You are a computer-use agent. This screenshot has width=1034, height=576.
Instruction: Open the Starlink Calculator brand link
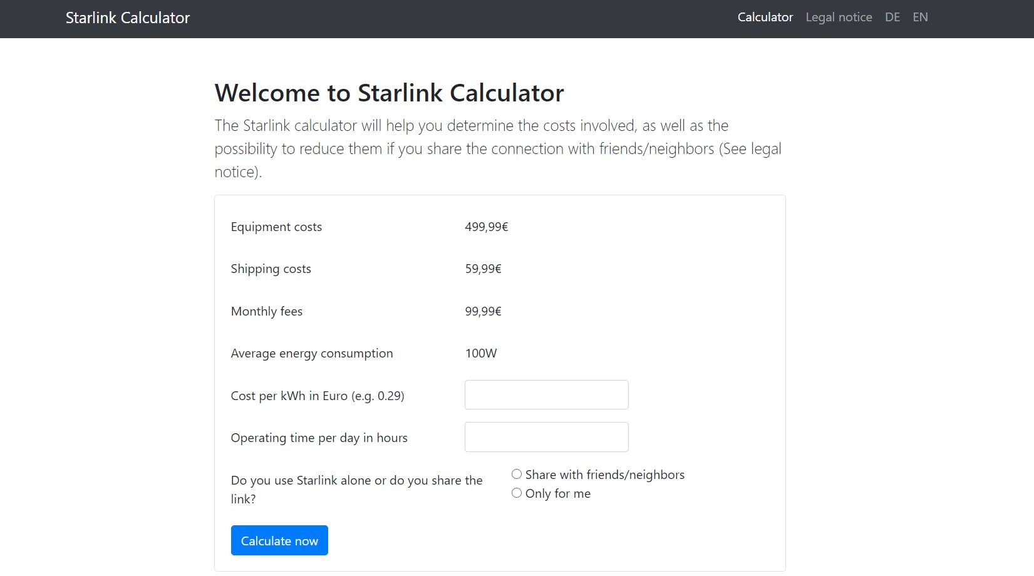[128, 18]
